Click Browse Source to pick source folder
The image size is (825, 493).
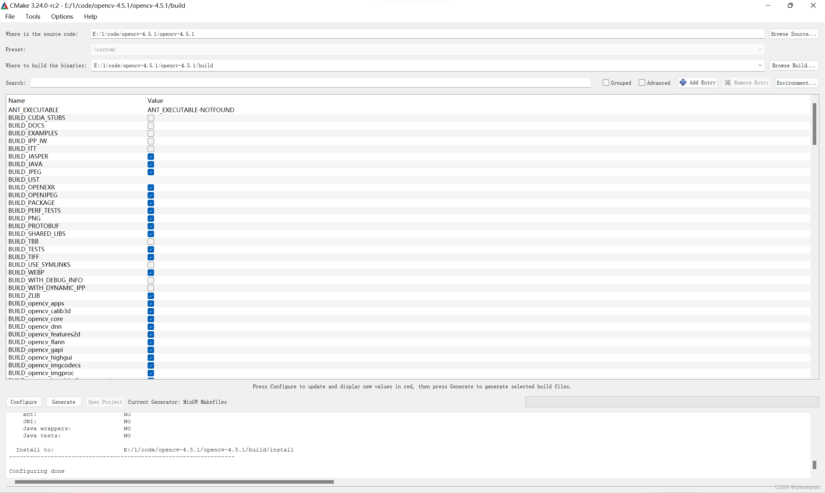pyautogui.click(x=793, y=34)
